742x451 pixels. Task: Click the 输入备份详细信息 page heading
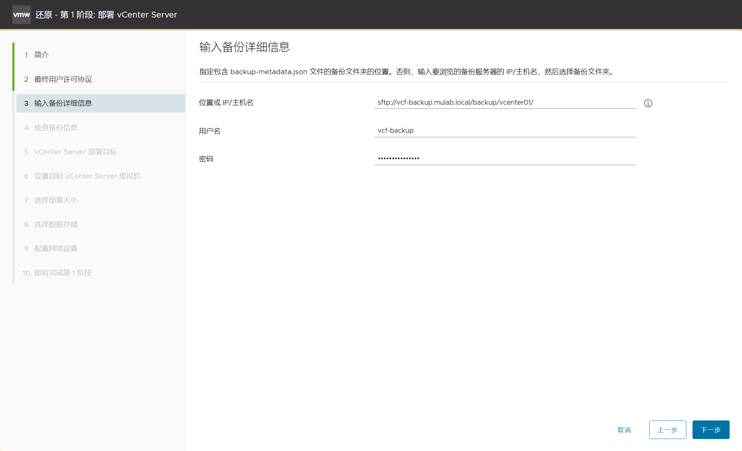245,47
